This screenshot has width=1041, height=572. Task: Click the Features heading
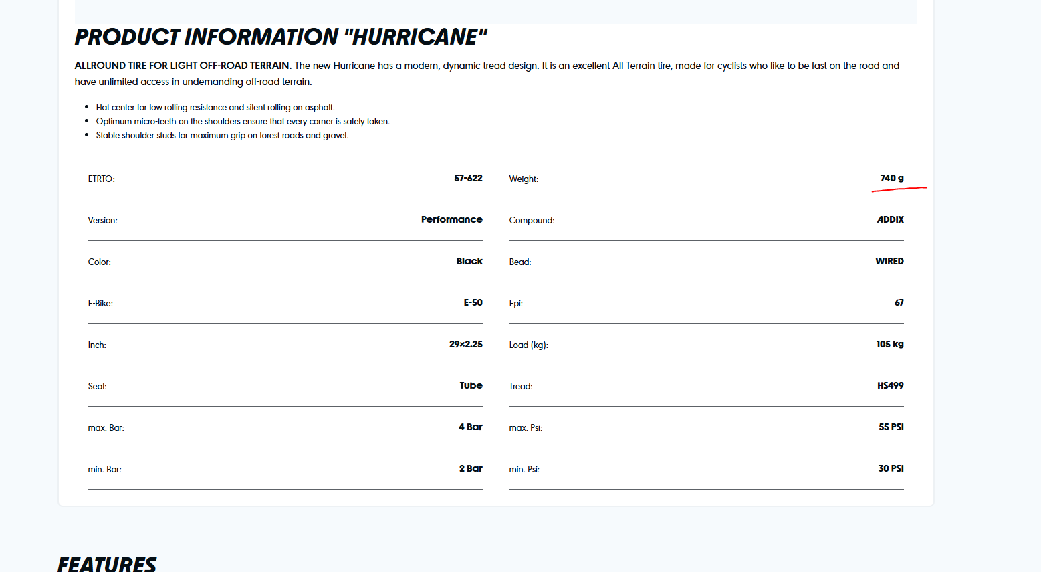pos(107,564)
